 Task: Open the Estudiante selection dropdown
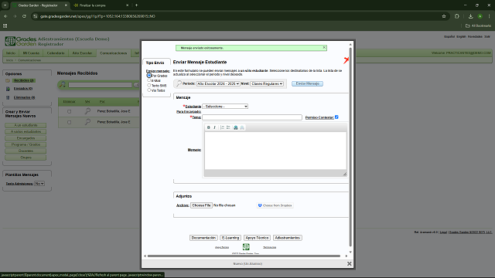click(225, 107)
